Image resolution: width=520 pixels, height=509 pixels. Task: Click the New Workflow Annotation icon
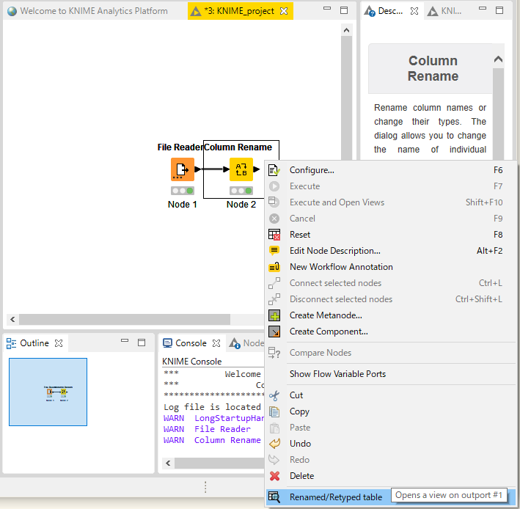tap(274, 267)
